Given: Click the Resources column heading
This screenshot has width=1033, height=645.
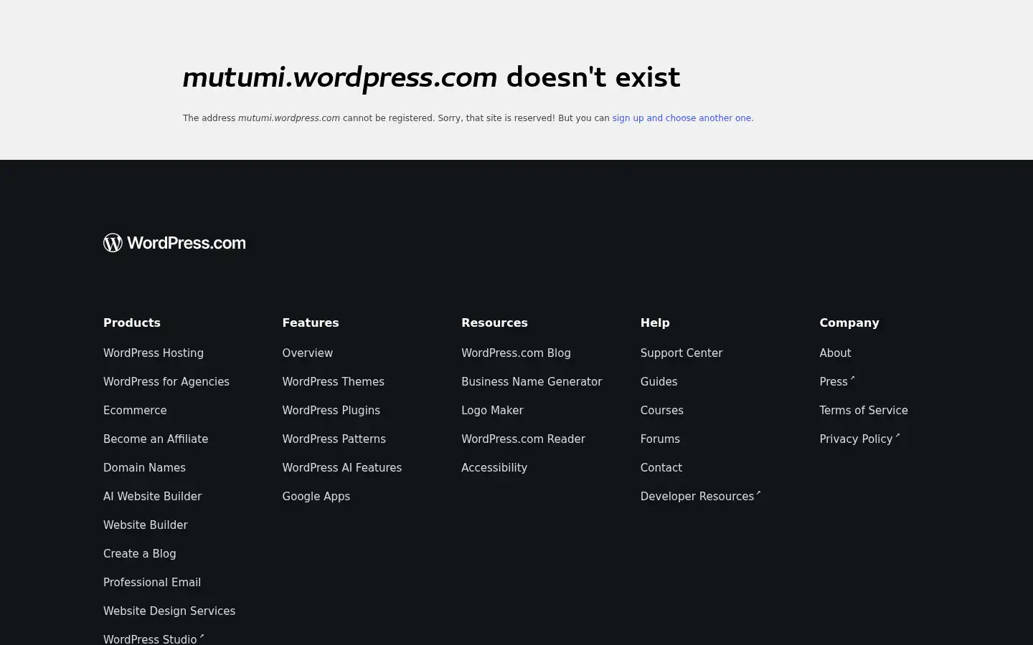Looking at the screenshot, I should [494, 322].
